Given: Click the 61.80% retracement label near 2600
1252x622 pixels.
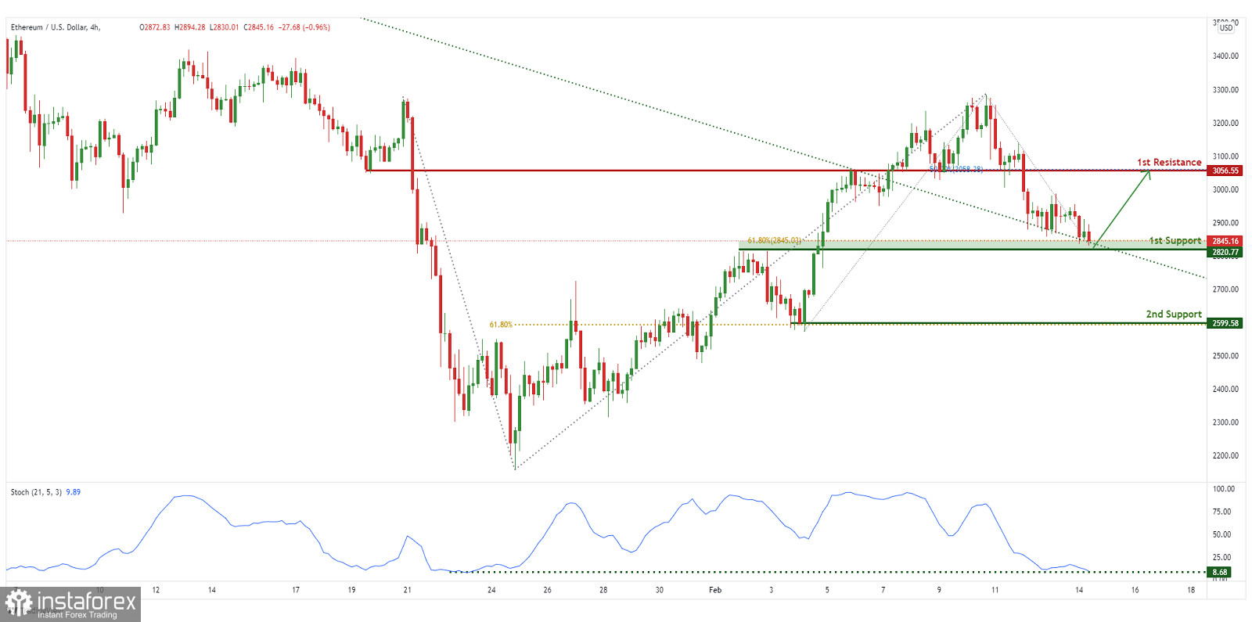Looking at the screenshot, I should 501,324.
